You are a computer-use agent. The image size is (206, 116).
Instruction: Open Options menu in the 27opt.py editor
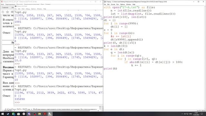[x=122, y=4]
